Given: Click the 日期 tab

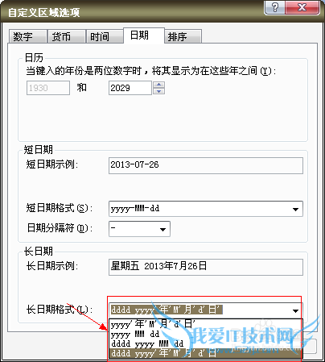Looking at the screenshot, I should point(144,35).
